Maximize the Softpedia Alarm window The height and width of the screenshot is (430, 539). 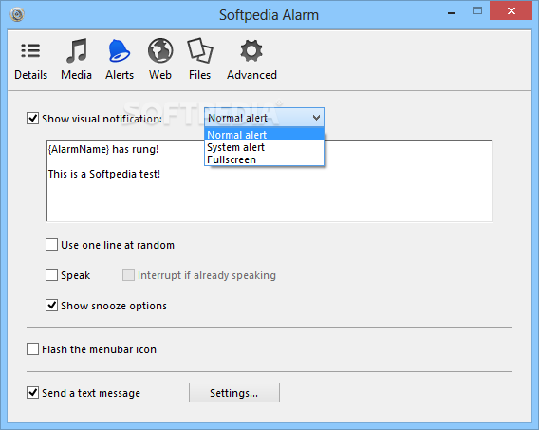click(477, 11)
